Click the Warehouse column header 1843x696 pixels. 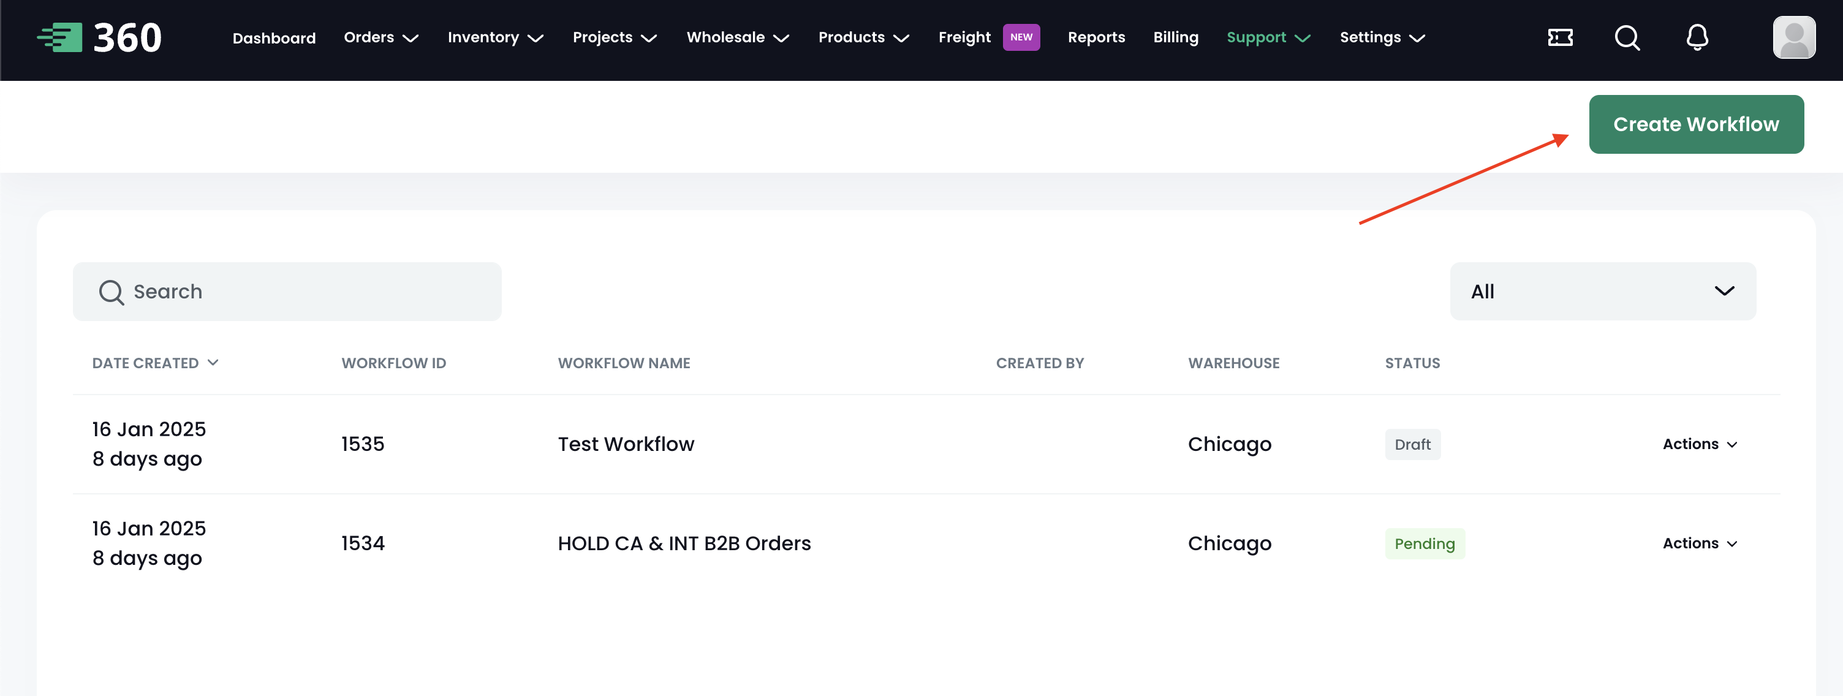1233,363
